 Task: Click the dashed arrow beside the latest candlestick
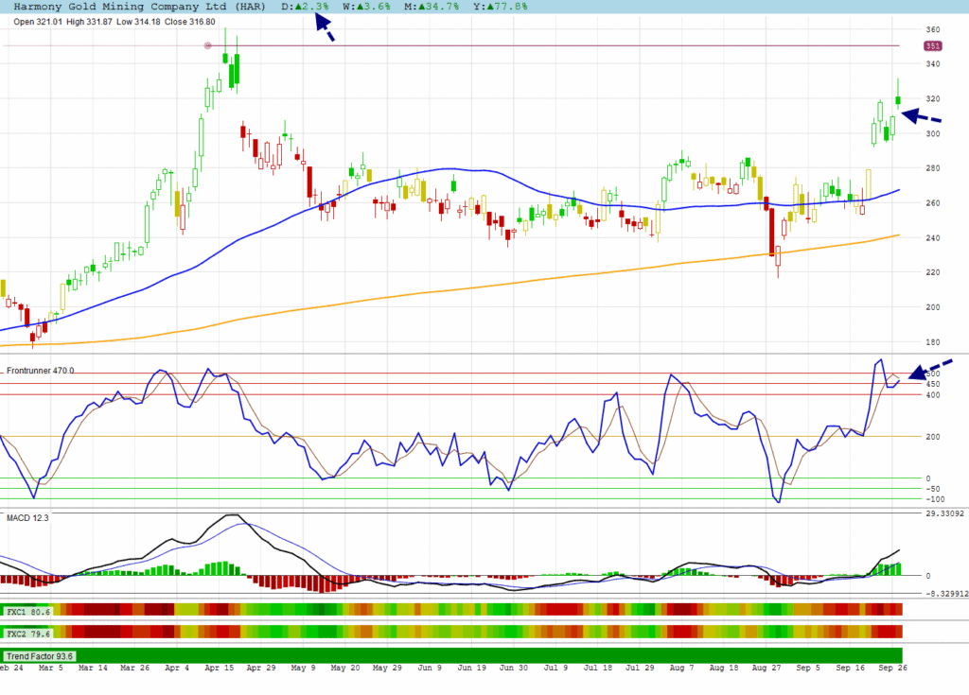tap(921, 116)
